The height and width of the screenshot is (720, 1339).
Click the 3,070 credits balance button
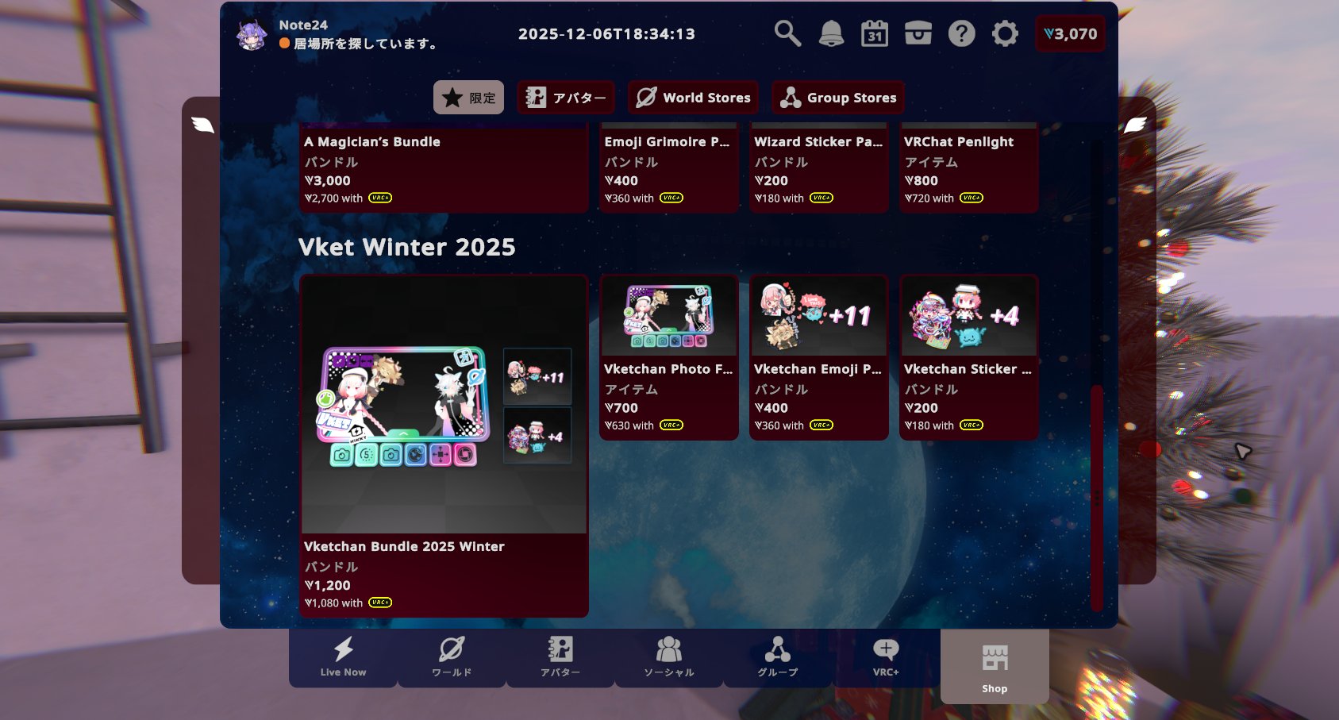click(1070, 34)
